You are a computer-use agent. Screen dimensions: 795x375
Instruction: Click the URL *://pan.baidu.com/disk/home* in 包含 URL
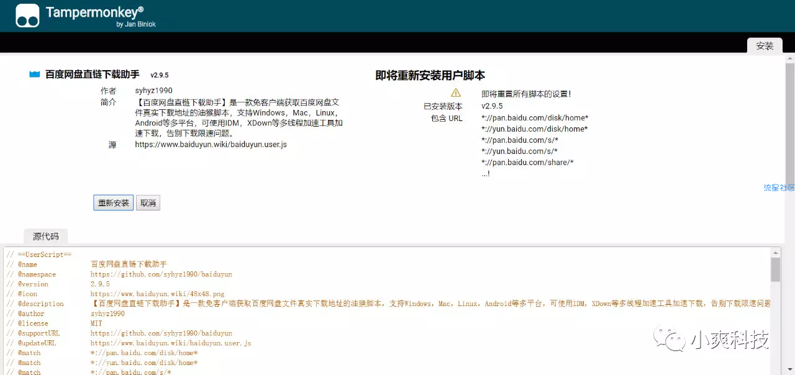click(x=535, y=118)
